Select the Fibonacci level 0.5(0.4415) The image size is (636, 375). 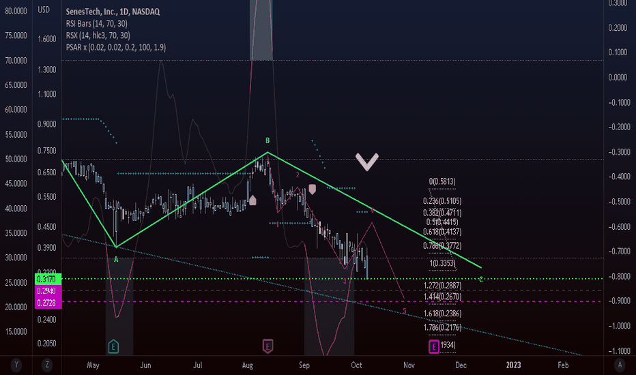[x=442, y=222]
